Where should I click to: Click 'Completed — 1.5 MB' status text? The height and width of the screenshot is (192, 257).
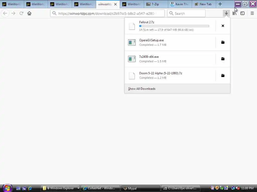coord(153,61)
